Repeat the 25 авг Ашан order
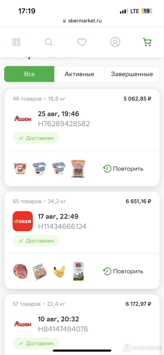Image resolution: width=164 pixels, height=355 pixels. pos(123,169)
